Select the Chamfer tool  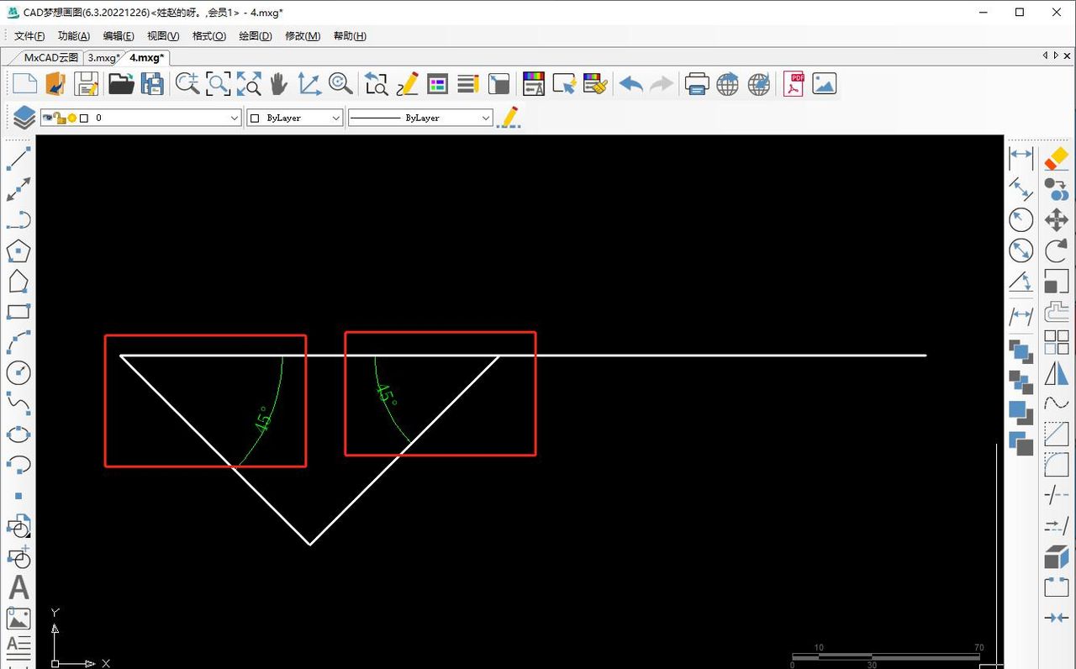pos(1057,435)
